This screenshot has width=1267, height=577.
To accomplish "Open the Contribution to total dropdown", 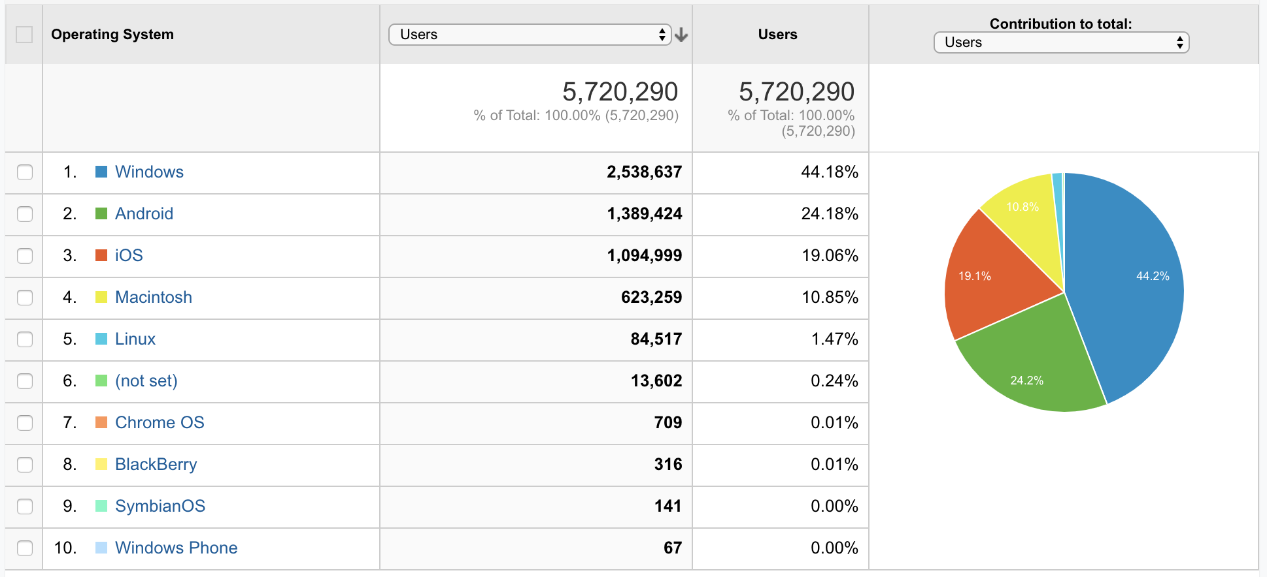I will [x=1060, y=42].
